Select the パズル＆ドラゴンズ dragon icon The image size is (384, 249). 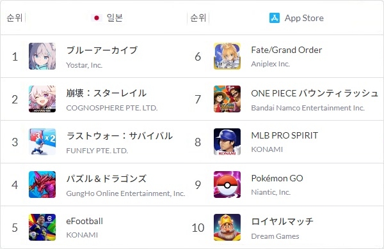click(x=42, y=185)
